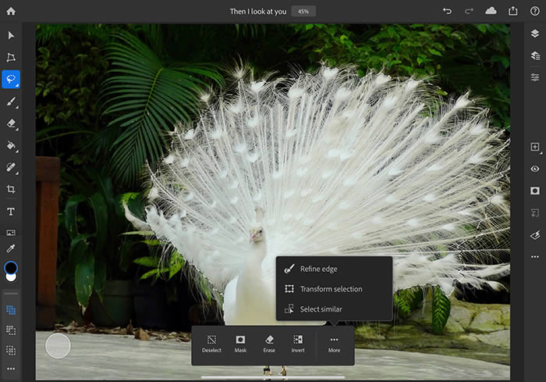
Task: Open the black foreground color swatch
Action: (11, 267)
